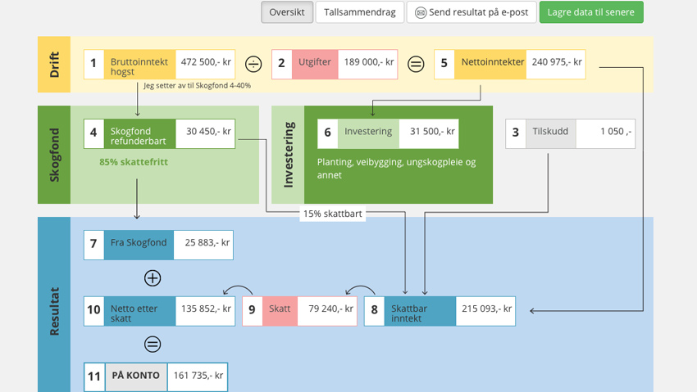
Task: Click Send resultat på e-post button
Action: coord(472,13)
